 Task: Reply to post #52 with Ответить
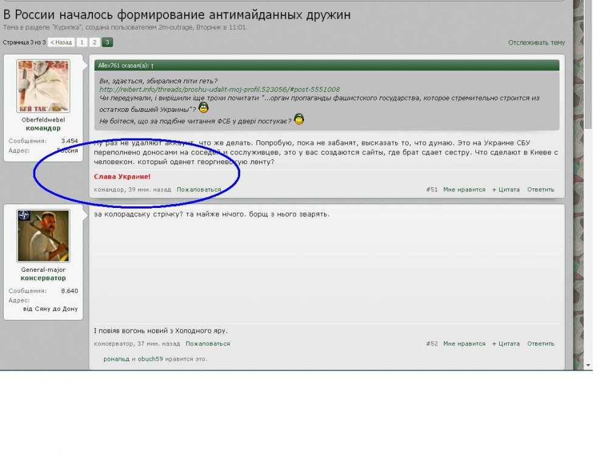tap(541, 344)
